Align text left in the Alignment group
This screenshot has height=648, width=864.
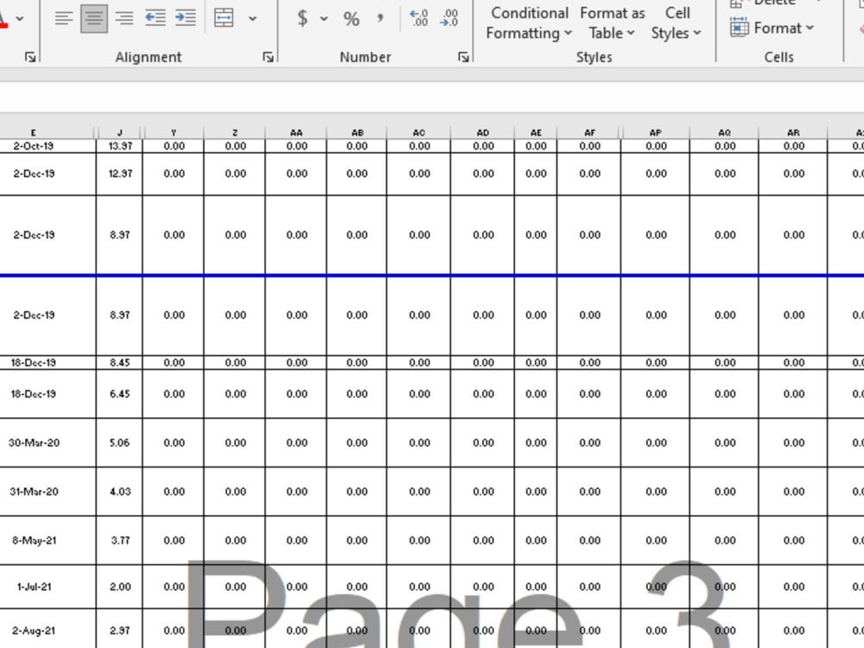pyautogui.click(x=64, y=18)
